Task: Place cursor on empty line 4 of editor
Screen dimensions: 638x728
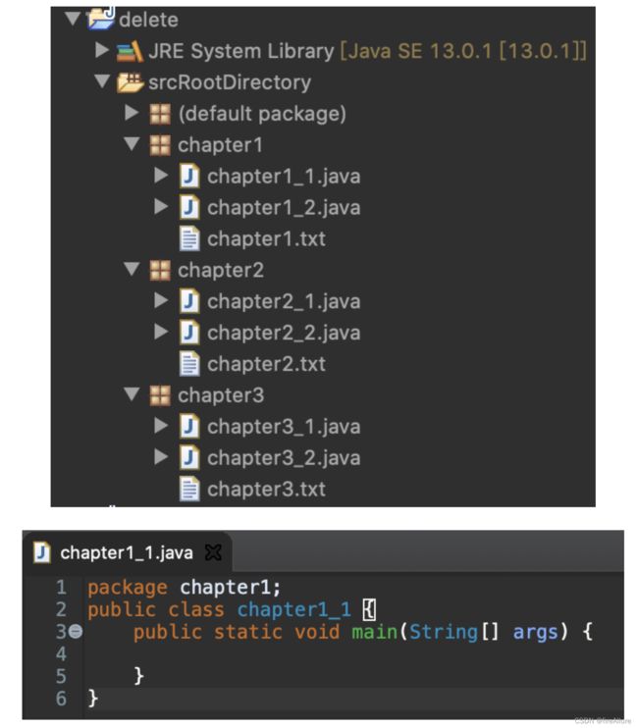Action: [353, 654]
